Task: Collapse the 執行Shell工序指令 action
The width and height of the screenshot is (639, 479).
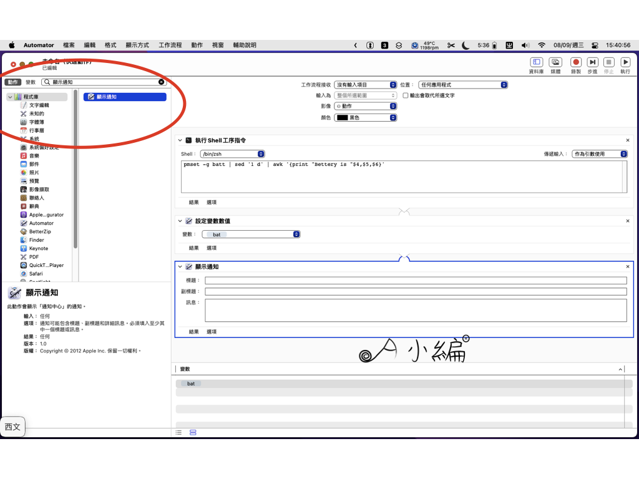Action: pyautogui.click(x=180, y=140)
